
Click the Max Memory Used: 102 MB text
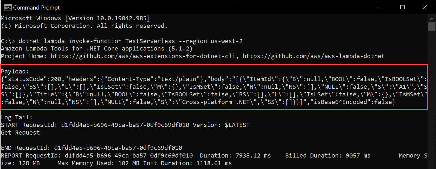[x=98, y=163]
